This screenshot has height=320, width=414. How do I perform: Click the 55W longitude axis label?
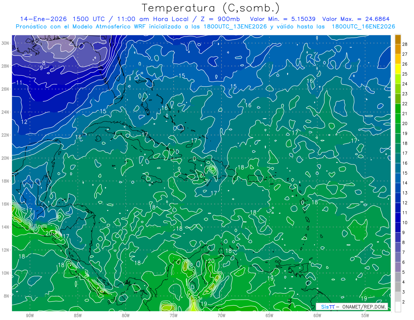(x=365, y=316)
